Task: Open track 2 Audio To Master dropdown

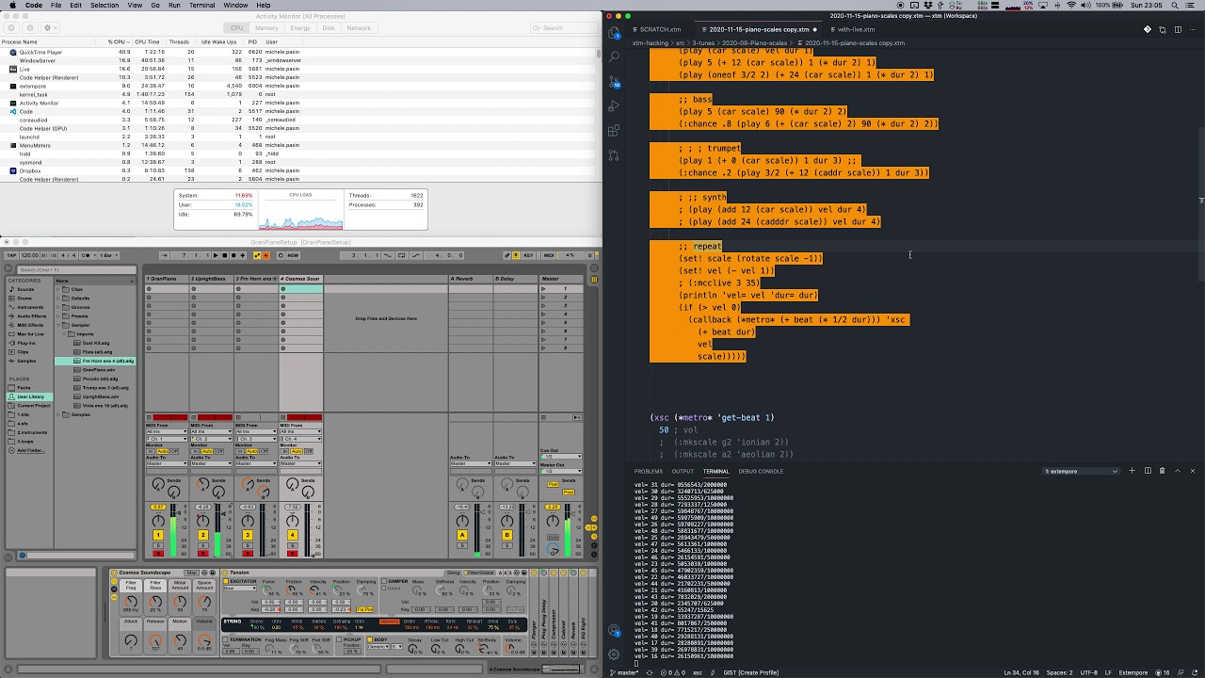Action: (212, 463)
